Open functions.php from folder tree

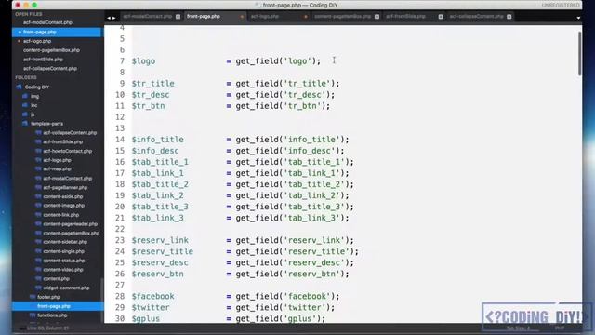pyautogui.click(x=52, y=315)
